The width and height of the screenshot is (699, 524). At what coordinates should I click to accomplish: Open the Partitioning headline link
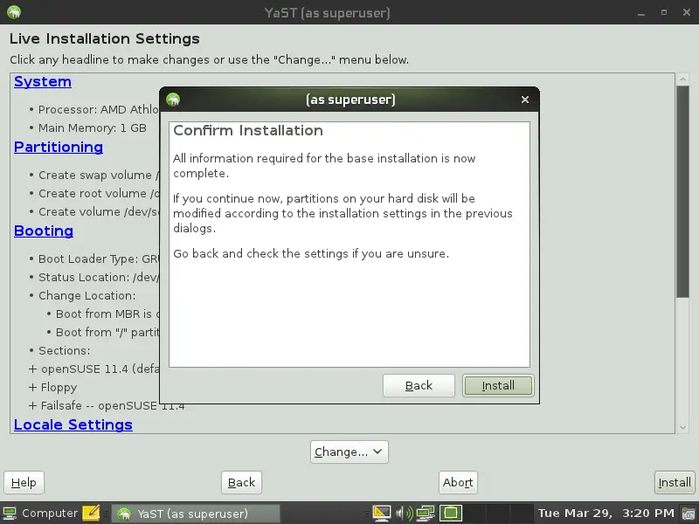pyautogui.click(x=59, y=147)
